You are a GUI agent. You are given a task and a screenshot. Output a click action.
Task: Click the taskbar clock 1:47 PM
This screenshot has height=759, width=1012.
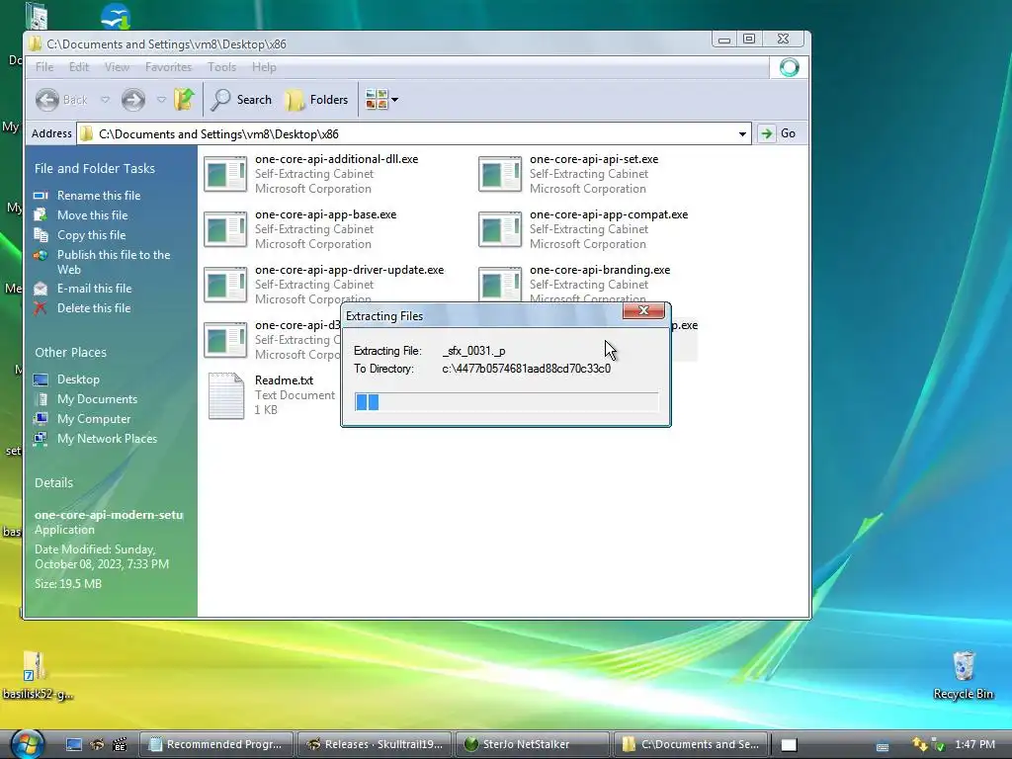pyautogui.click(x=974, y=744)
